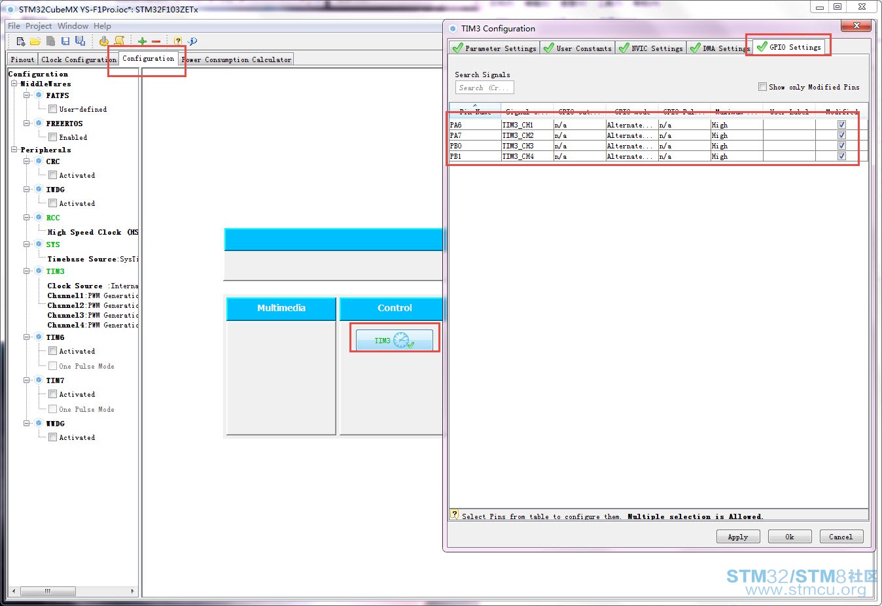Click the Generate Code gear icon
This screenshot has width=882, height=606.
[103, 41]
